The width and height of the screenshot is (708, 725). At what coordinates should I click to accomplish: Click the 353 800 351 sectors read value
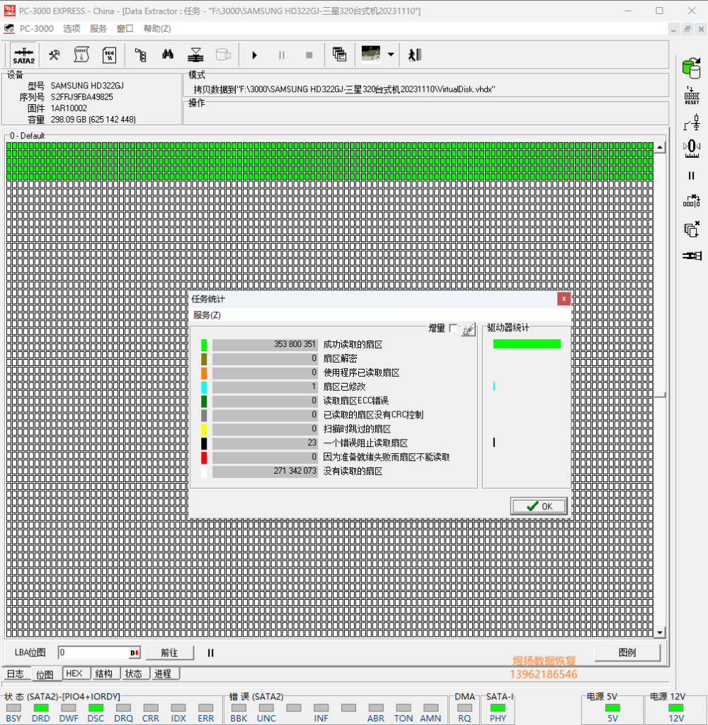(x=295, y=345)
